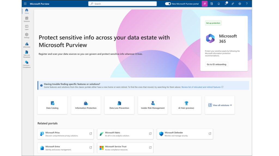The height and width of the screenshot is (156, 279).
Task: Click View all solutions
Action: point(220,105)
